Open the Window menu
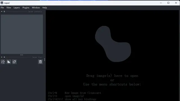Screen dimensions: 180x101 point(36,8)
